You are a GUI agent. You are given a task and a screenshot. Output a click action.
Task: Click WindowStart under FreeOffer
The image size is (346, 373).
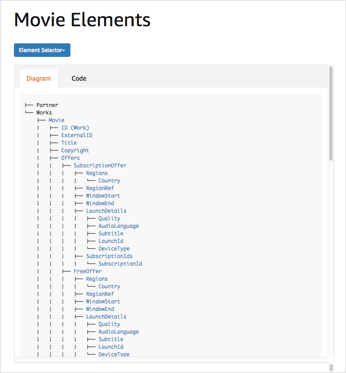(103, 301)
